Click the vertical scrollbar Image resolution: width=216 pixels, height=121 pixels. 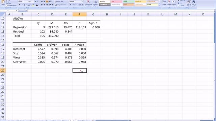coord(215,66)
